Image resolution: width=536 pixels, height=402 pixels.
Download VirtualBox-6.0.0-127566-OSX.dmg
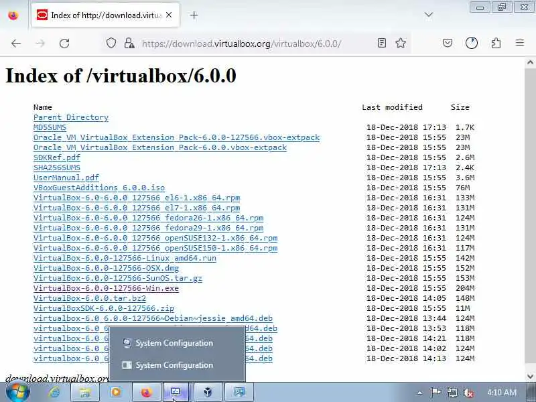(106, 268)
